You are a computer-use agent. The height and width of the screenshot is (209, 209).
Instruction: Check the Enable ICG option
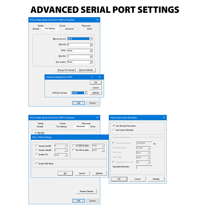pyautogui.click(x=37, y=154)
